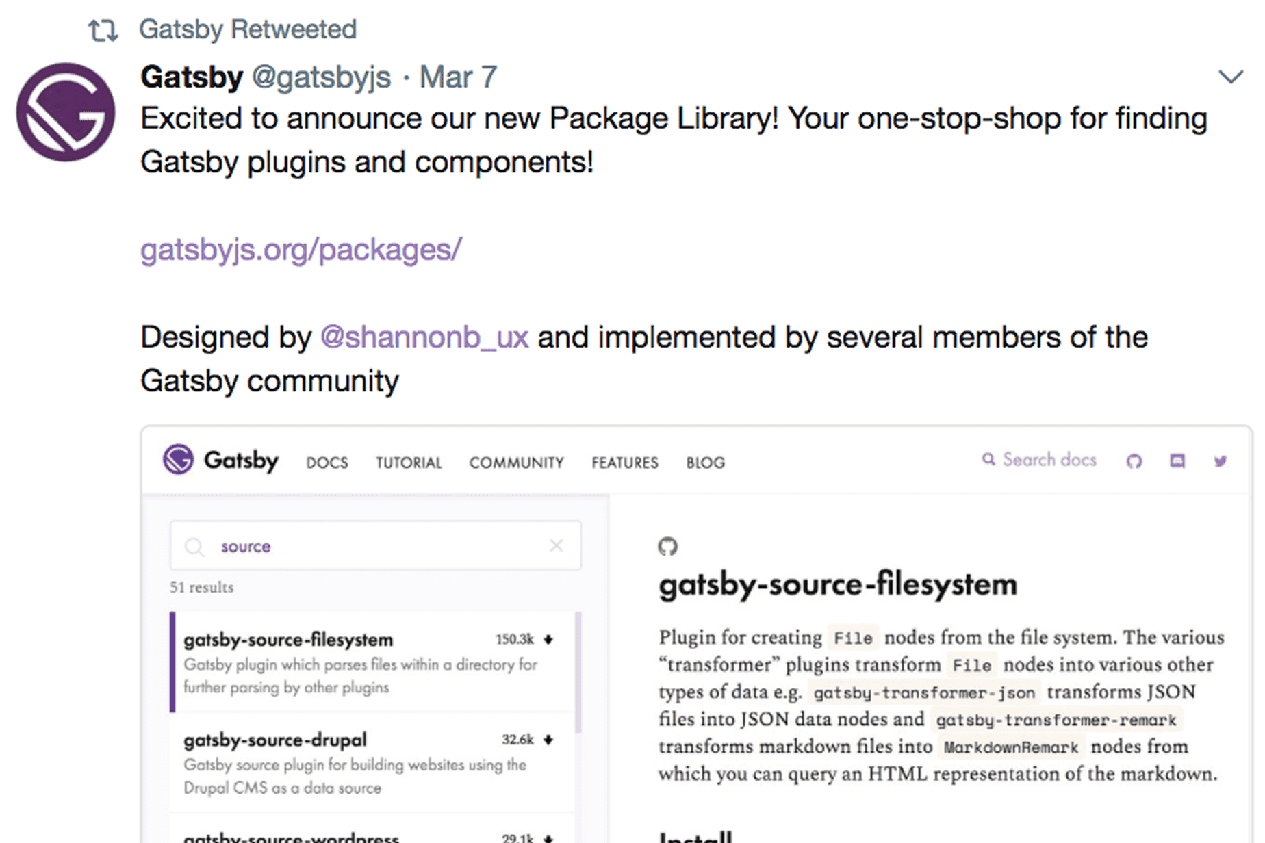Click the gatsby-source-filesystem heading
The image size is (1265, 843).
(x=838, y=585)
